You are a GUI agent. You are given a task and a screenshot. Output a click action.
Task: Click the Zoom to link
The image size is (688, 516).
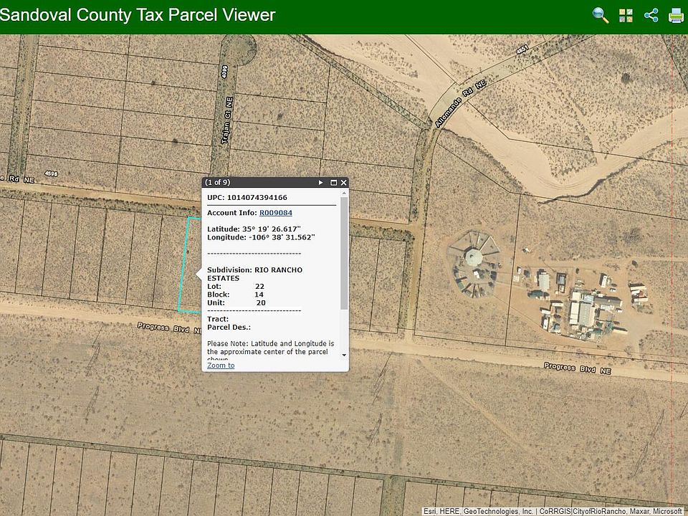click(221, 365)
